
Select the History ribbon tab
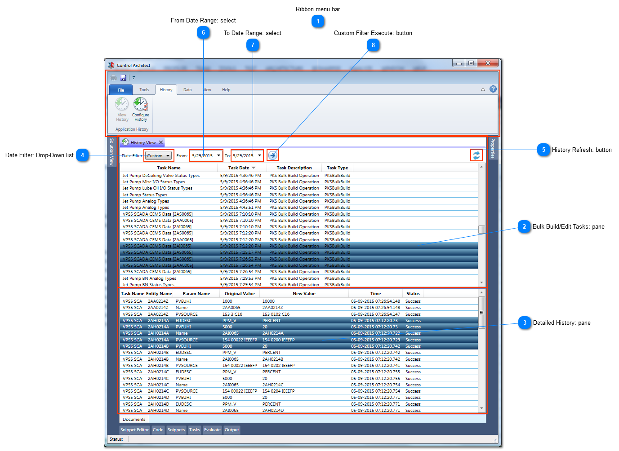click(166, 90)
